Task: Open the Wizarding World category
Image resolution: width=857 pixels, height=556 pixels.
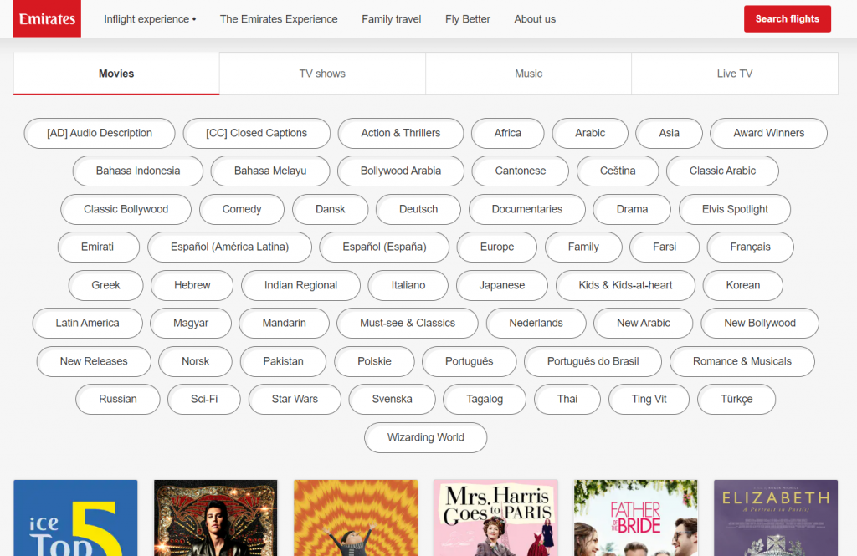Action: [426, 437]
